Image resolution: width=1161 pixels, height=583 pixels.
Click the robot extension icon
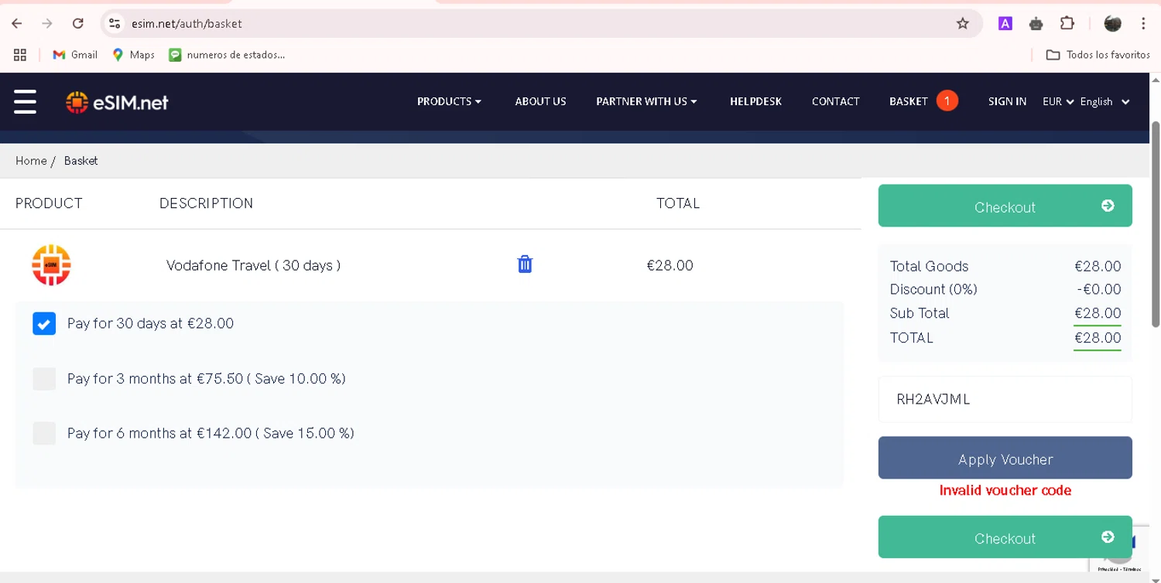tap(1036, 23)
